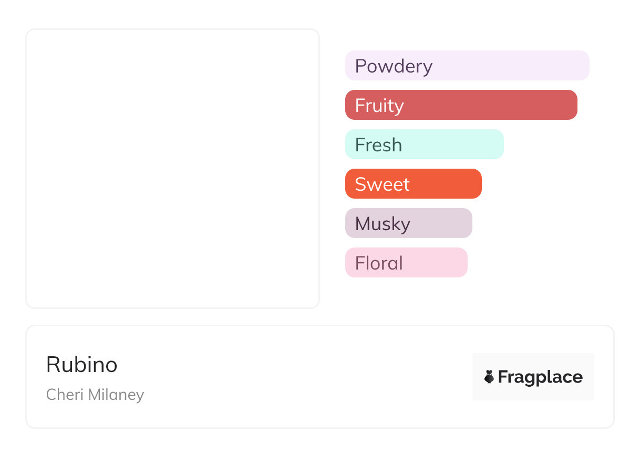Click the Fragplace perfume bottle icon
640x454 pixels.
click(489, 377)
